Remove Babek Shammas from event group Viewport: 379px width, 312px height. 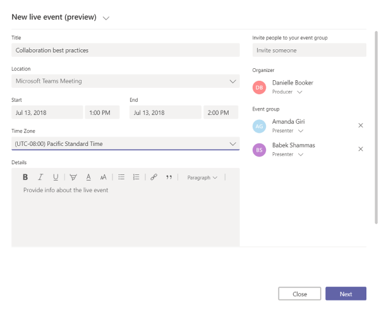pos(361,149)
